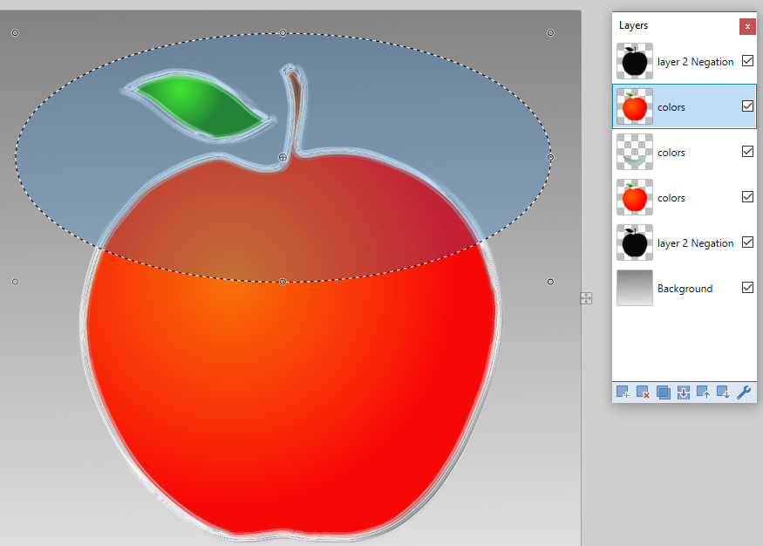This screenshot has height=546, width=763.
Task: Close the Layers panel
Action: [x=747, y=26]
